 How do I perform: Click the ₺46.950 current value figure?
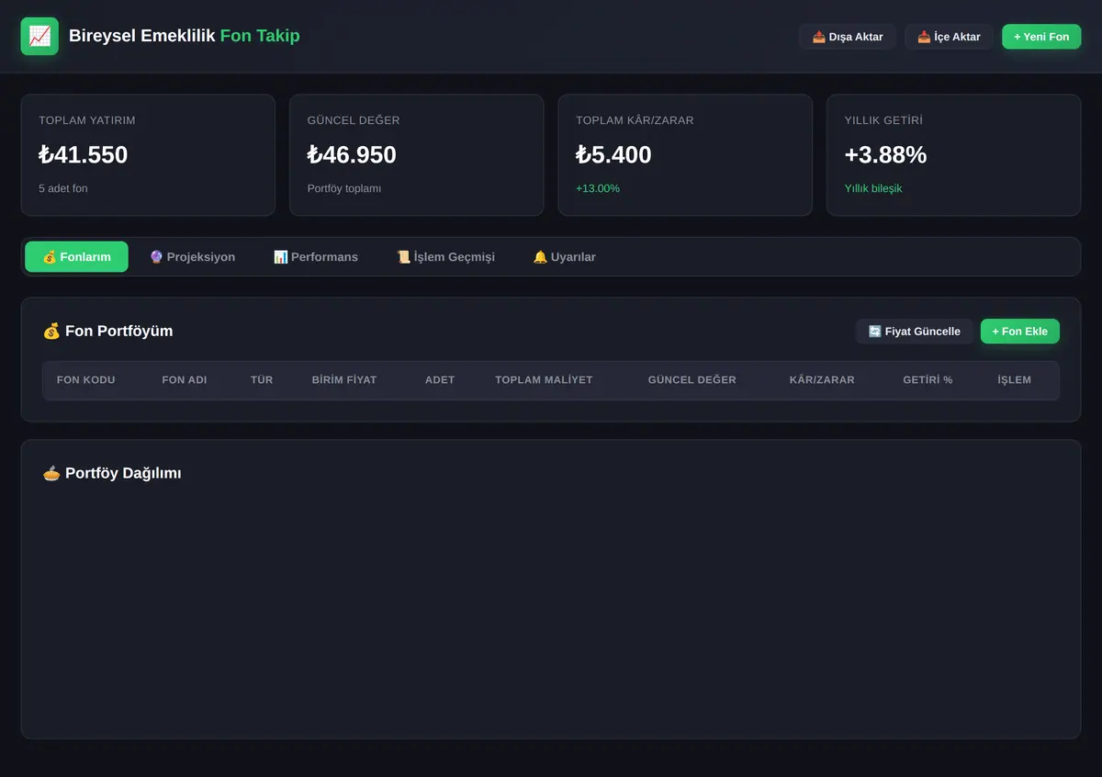click(x=352, y=154)
